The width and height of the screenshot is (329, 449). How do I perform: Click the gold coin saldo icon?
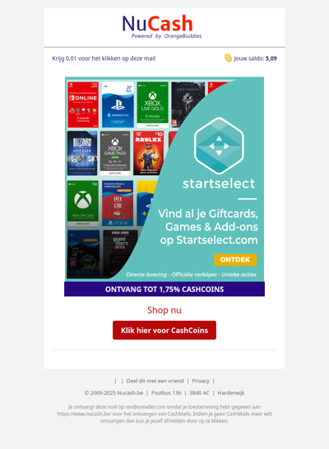pos(228,58)
